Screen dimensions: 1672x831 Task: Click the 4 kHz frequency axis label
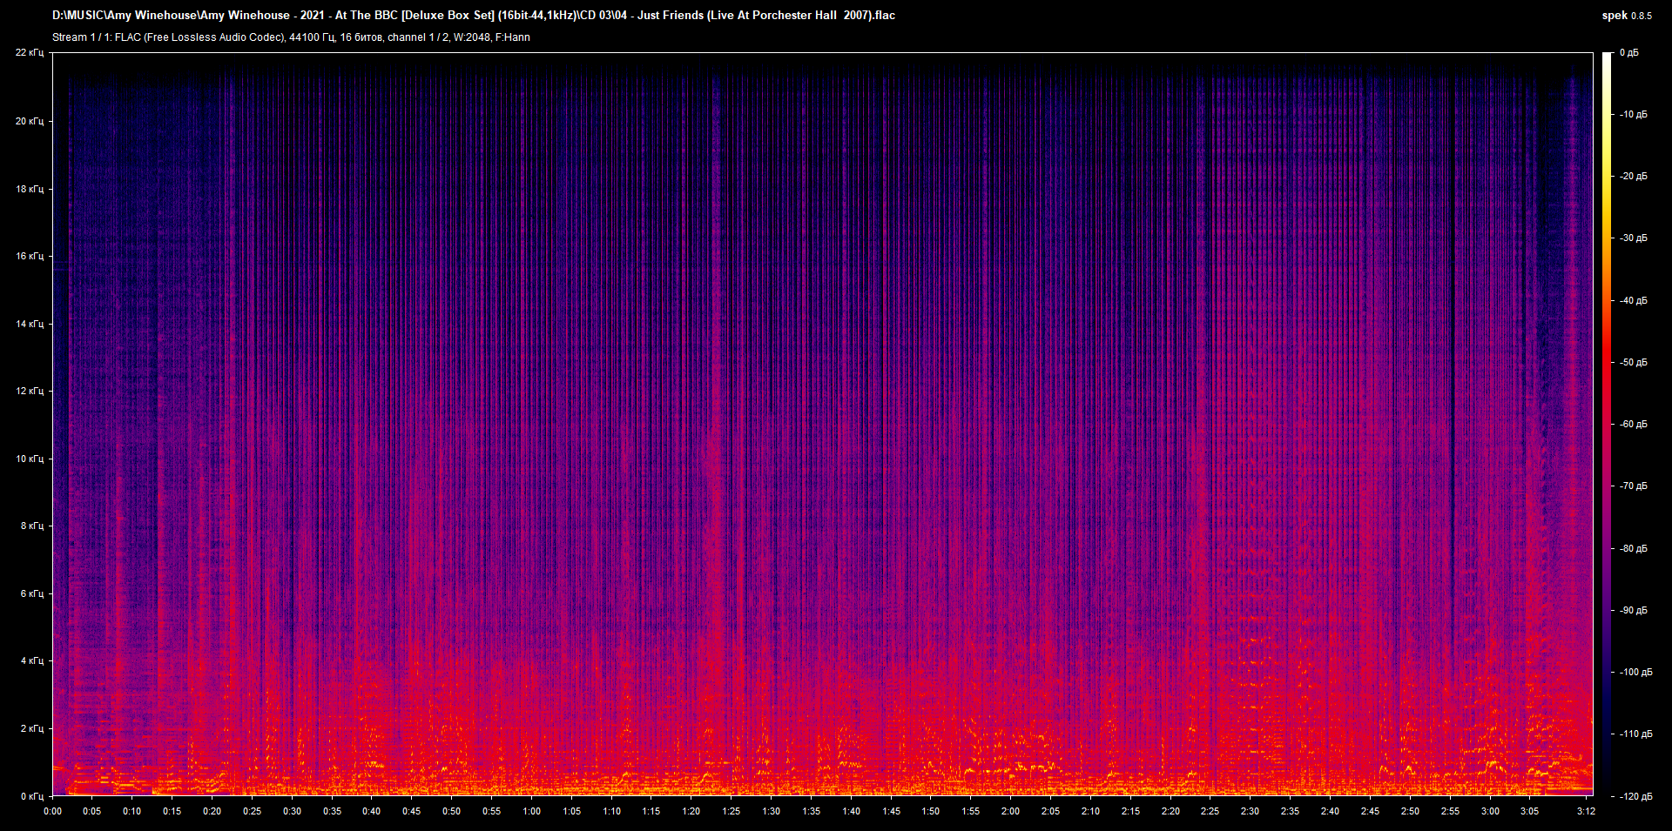point(31,661)
